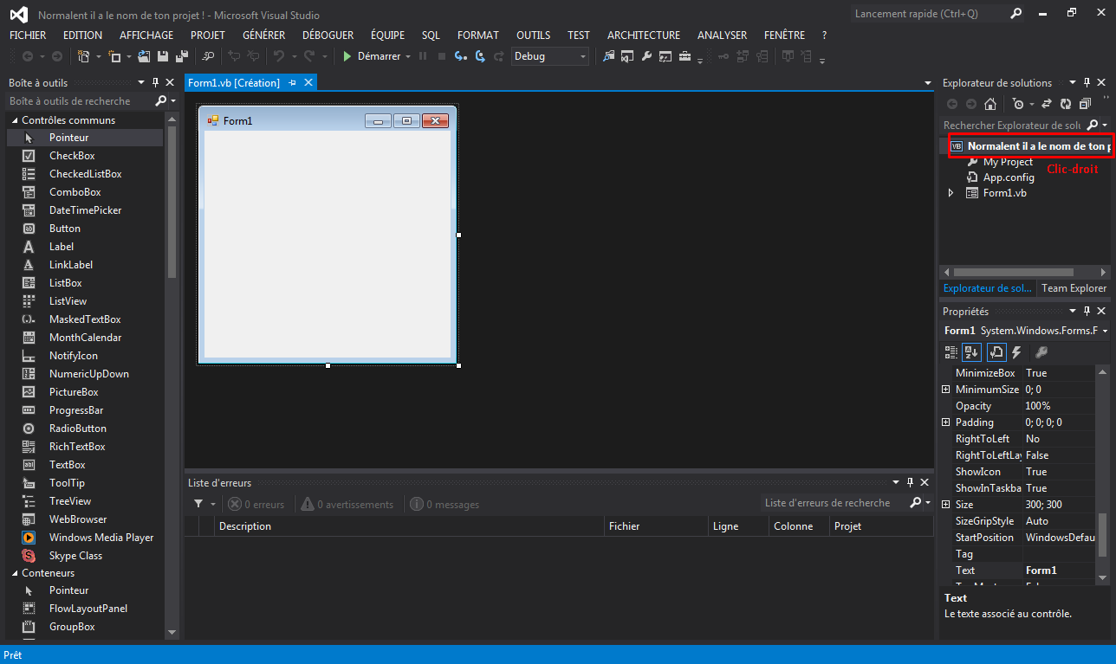Select the ListView toolbox control
This screenshot has width=1116, height=664.
point(85,301)
